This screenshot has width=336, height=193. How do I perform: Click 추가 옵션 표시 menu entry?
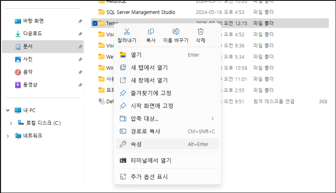tap(167, 177)
